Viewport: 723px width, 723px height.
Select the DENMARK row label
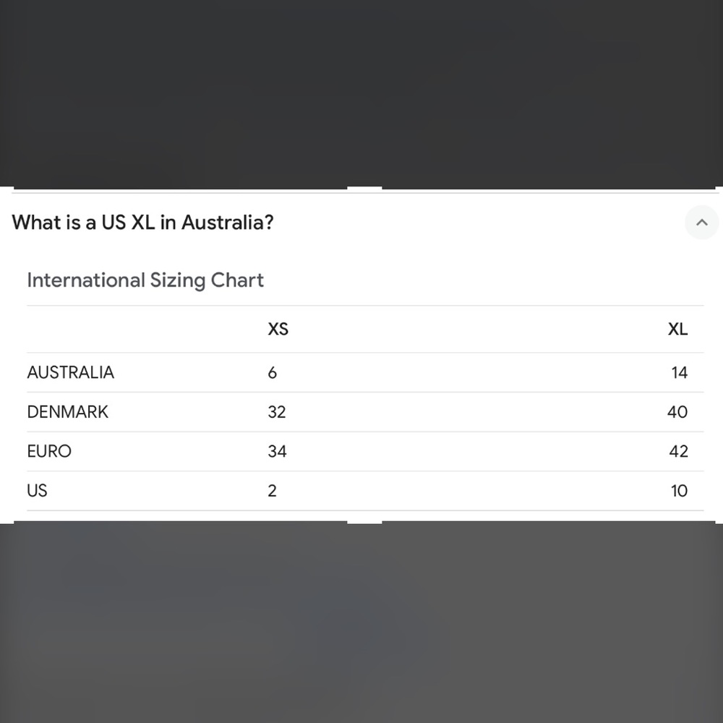tap(68, 412)
